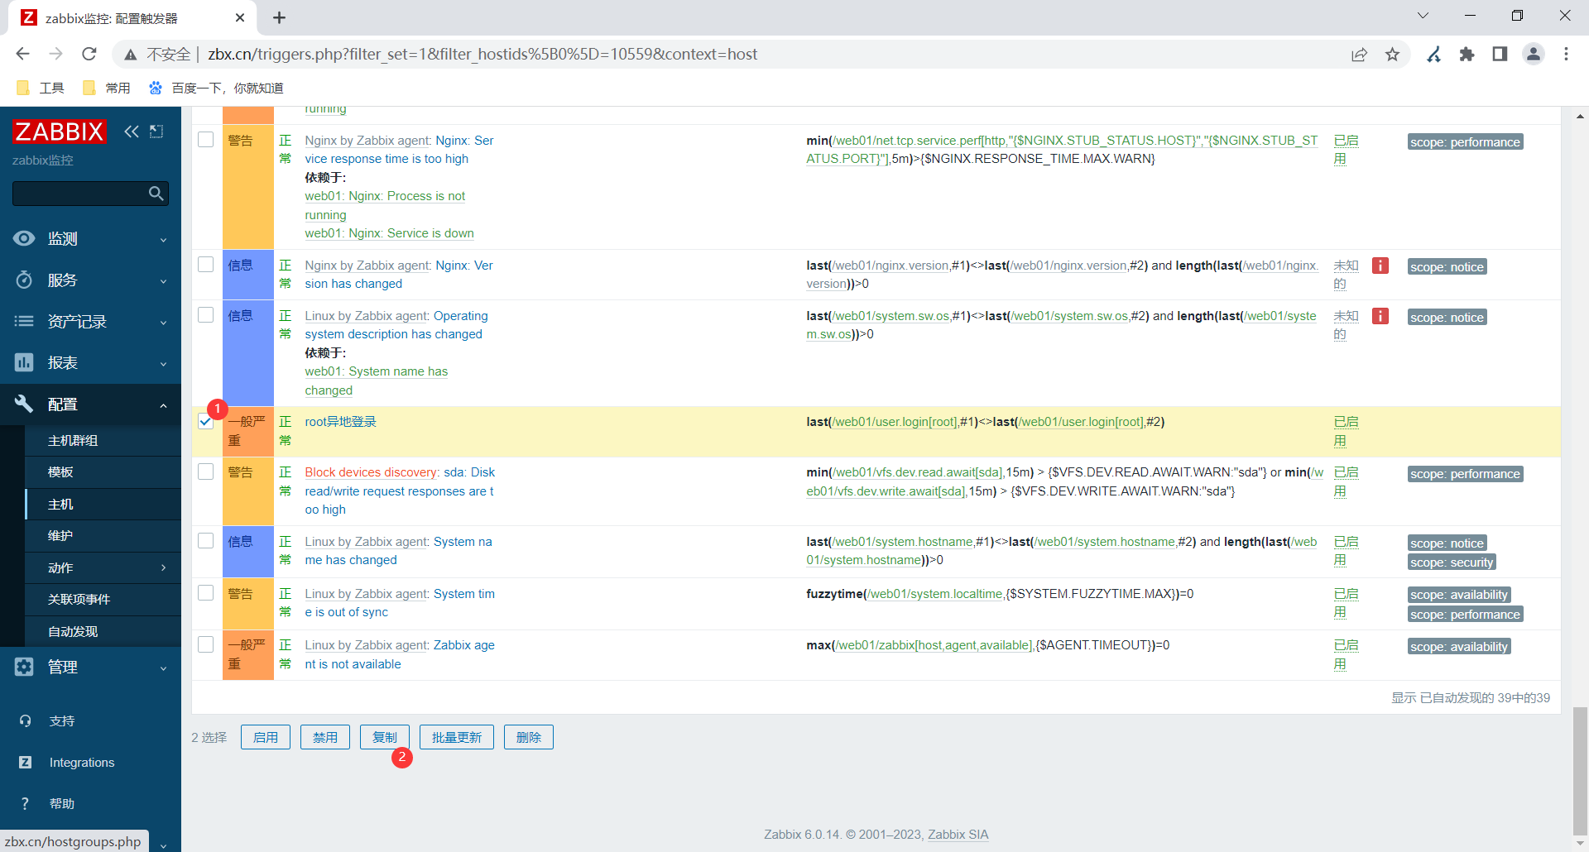The width and height of the screenshot is (1589, 852).
Task: Click the wrench icon for 配置
Action: (24, 404)
